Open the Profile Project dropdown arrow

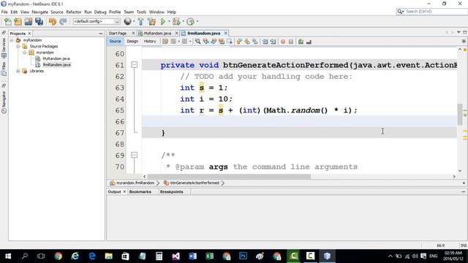(197, 21)
